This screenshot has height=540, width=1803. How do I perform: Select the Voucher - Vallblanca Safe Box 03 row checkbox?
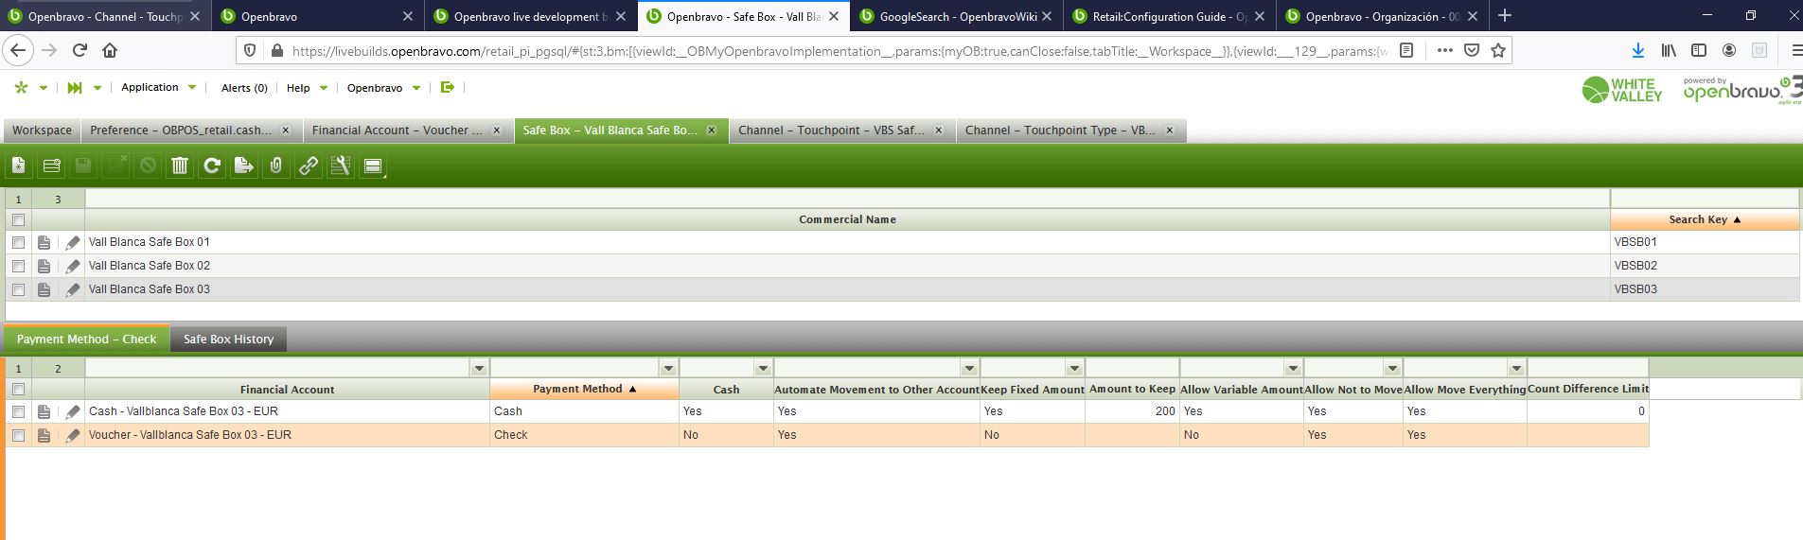tap(18, 435)
